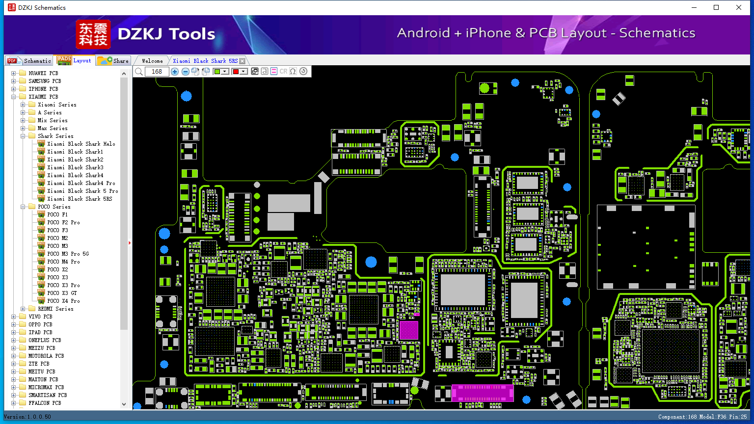Open the red color dropdown arrow
The height and width of the screenshot is (424, 754).
(x=243, y=72)
